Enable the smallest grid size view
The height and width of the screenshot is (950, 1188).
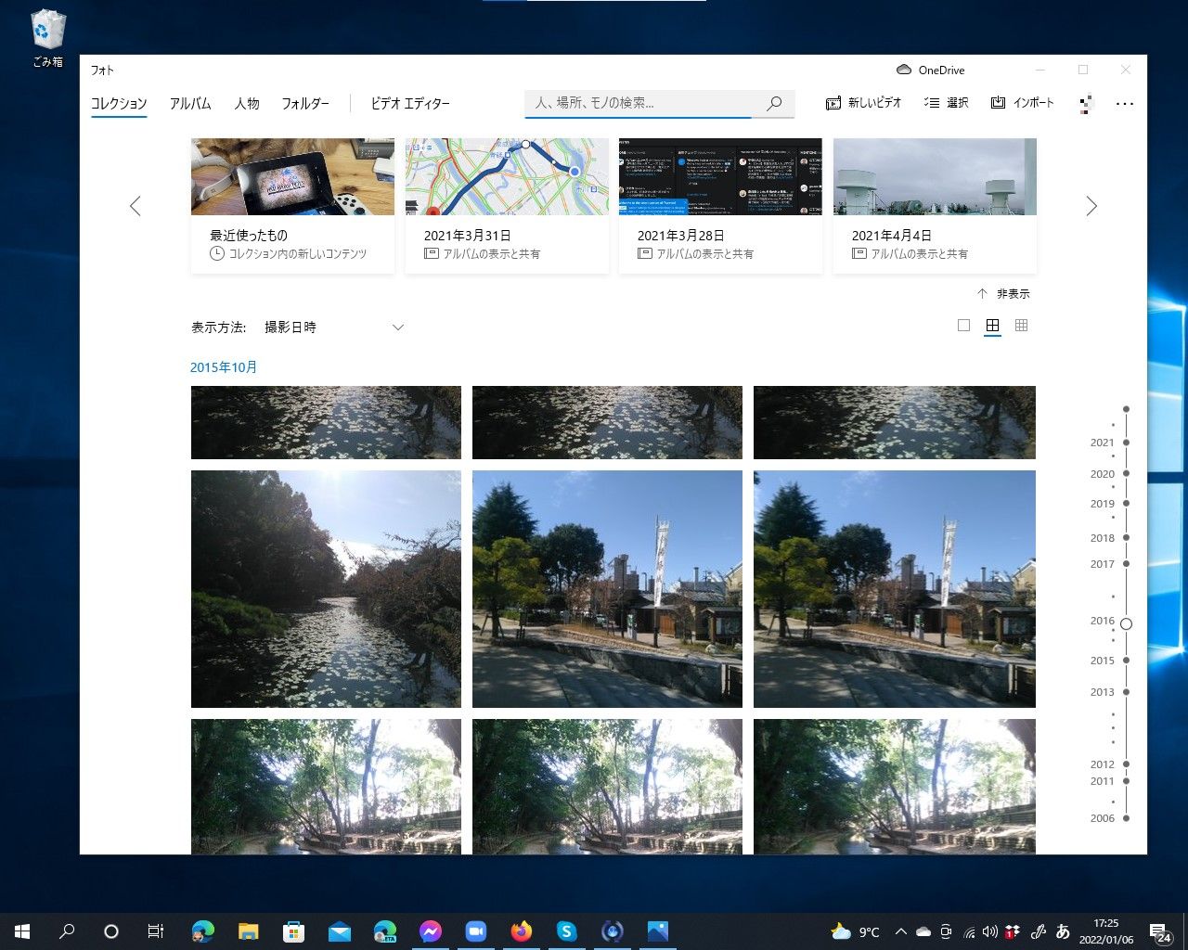tap(1021, 325)
